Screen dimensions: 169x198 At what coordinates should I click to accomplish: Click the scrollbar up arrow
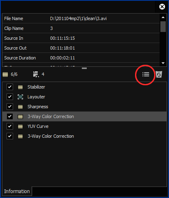pos(163,17)
